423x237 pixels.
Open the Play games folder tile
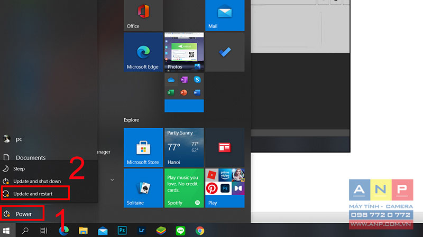(225, 188)
